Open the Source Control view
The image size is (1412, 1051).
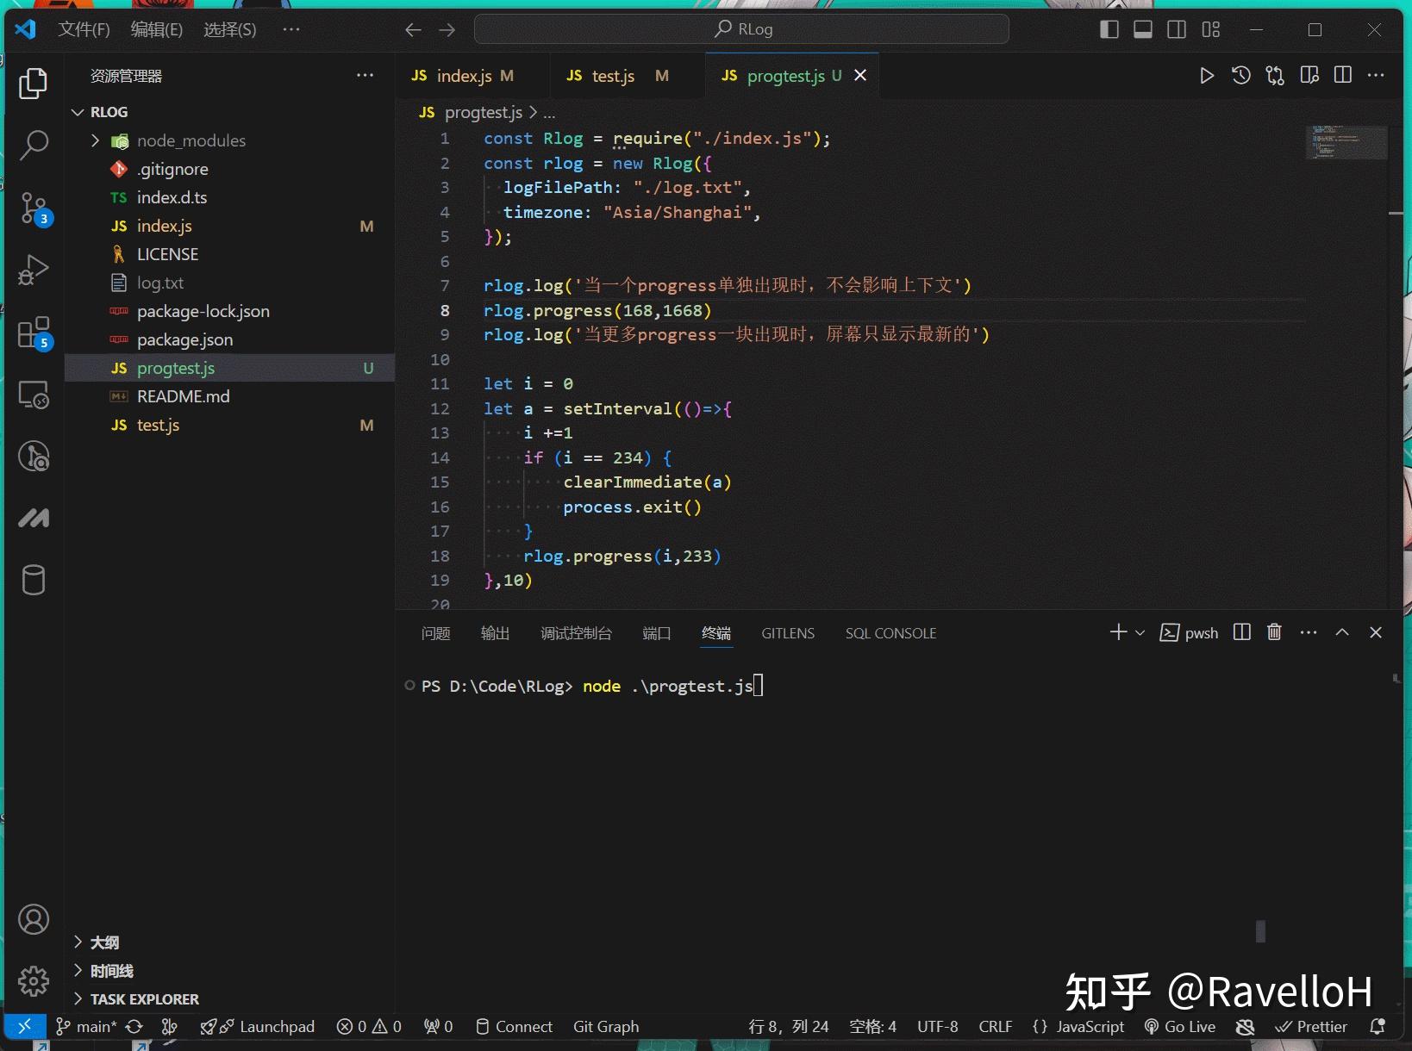click(34, 208)
